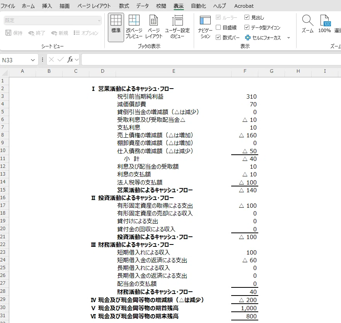The image size is (341, 323).
Task: Click the ズーム magnifier icon
Action: [307, 20]
